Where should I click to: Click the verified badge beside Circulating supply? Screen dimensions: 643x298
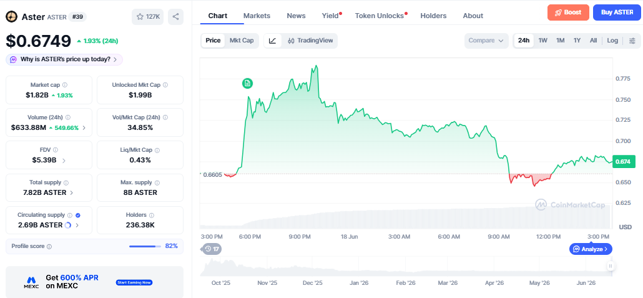[78, 215]
